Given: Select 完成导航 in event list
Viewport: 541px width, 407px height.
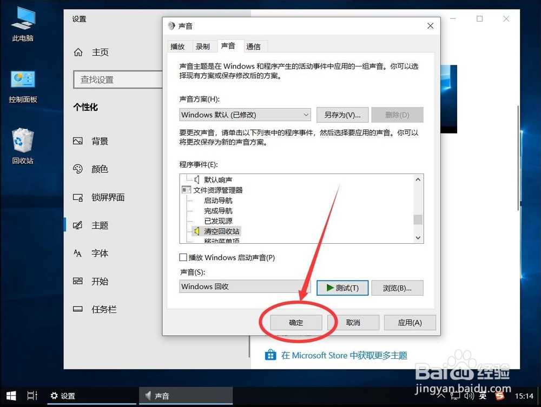Looking at the screenshot, I should coord(218,211).
